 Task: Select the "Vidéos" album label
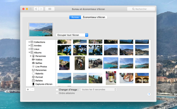coord(39,59)
